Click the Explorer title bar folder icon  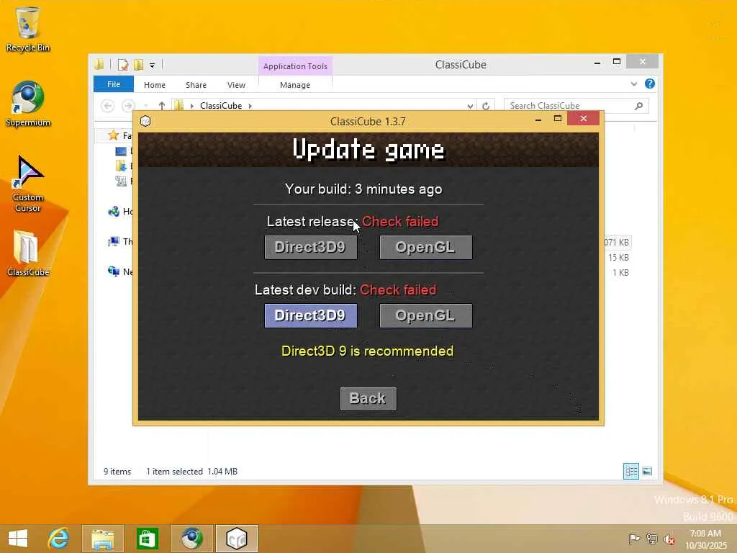click(x=99, y=64)
